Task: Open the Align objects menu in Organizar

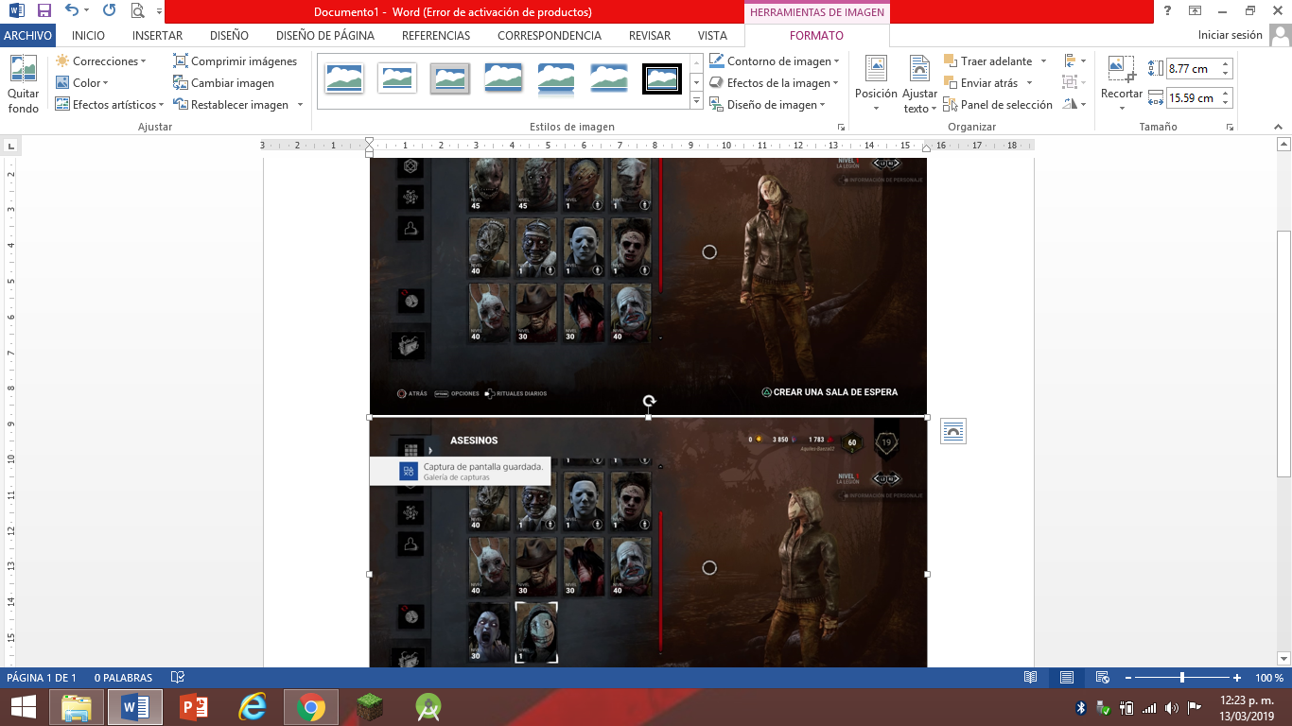Action: pyautogui.click(x=1073, y=61)
